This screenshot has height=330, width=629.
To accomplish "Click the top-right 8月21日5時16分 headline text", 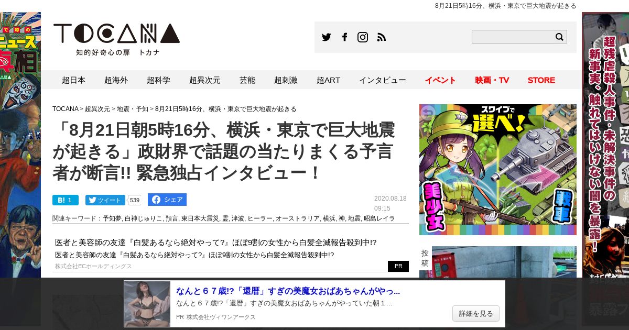I will 506,6.
